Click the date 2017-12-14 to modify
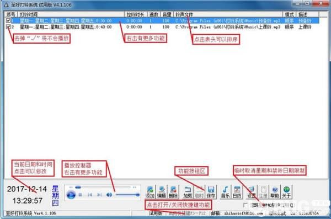 pyautogui.click(x=27, y=189)
